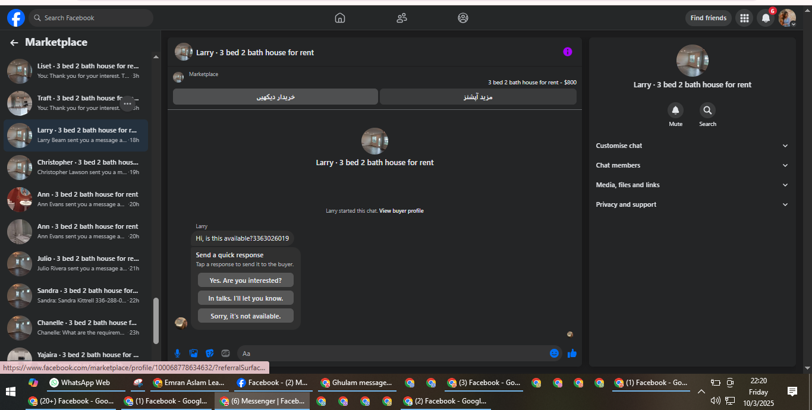Choose a GIF icon
The width and height of the screenshot is (812, 410).
point(225,353)
